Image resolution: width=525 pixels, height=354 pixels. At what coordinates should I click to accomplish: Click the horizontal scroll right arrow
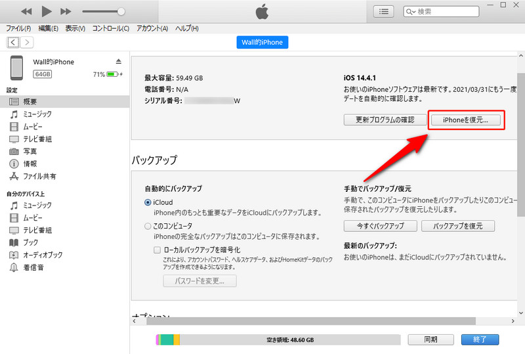tap(513, 321)
